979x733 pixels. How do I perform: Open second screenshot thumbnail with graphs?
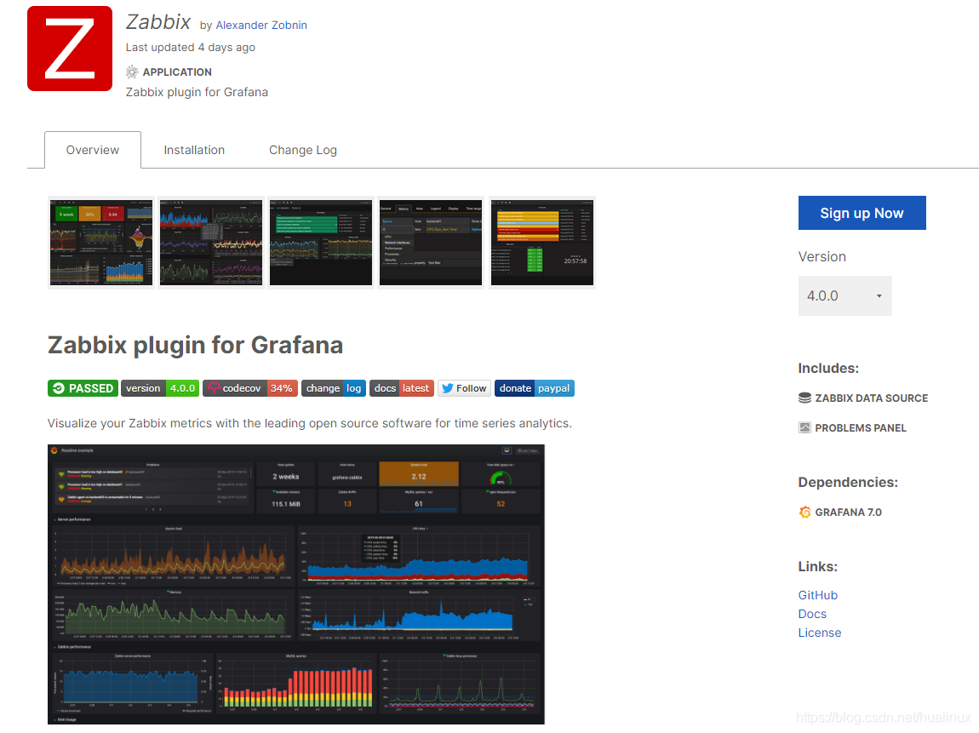(211, 243)
